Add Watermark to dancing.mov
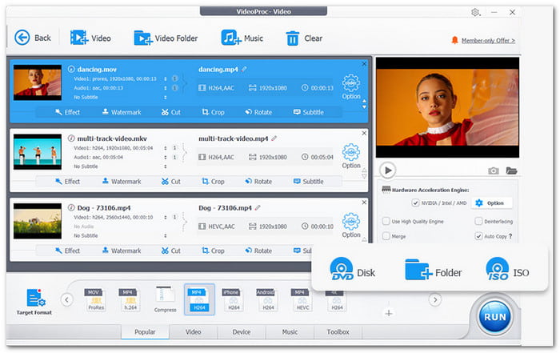Image resolution: width=560 pixels, height=353 pixels. click(x=122, y=112)
